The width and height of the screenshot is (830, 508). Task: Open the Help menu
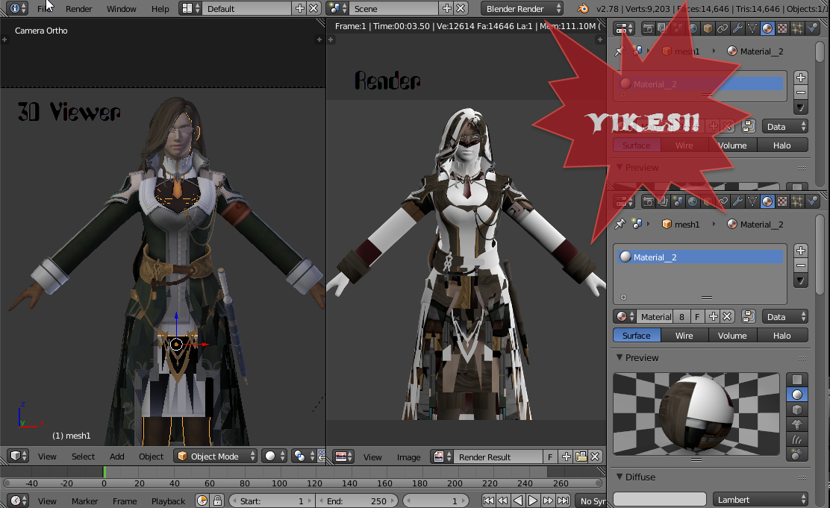pyautogui.click(x=160, y=8)
